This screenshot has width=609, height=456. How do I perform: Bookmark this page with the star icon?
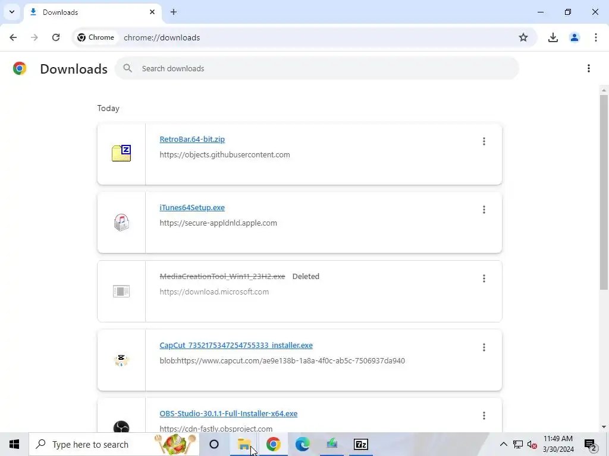tap(523, 37)
